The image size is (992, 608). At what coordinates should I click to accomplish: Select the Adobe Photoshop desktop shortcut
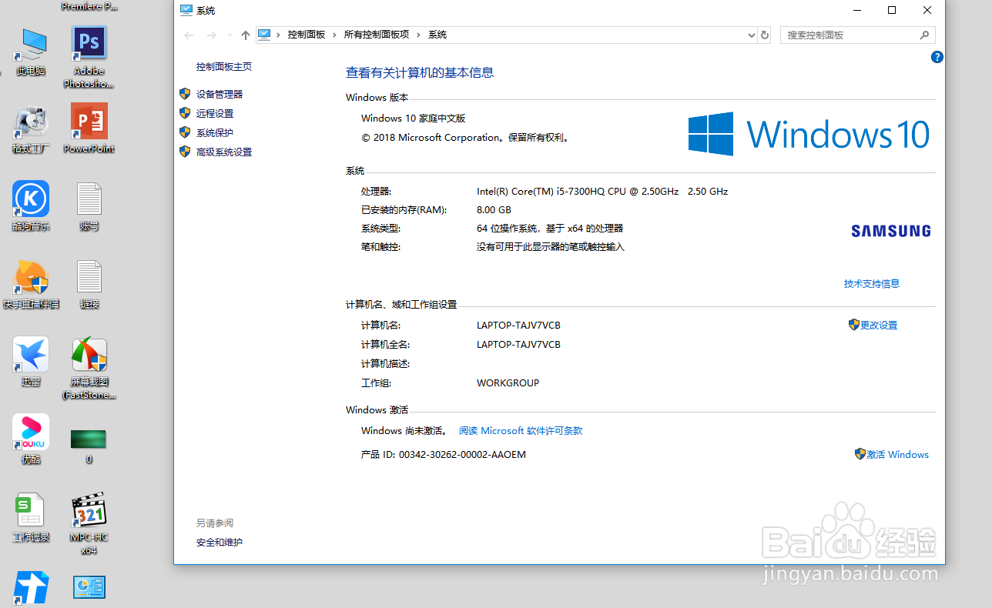click(x=89, y=58)
